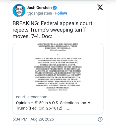116x125 pixels.
Task: Follow @joshgerstein via Follow link
Action: click(x=61, y=13)
